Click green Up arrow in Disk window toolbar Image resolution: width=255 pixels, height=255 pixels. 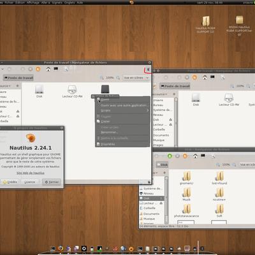pyautogui.click(x=170, y=156)
